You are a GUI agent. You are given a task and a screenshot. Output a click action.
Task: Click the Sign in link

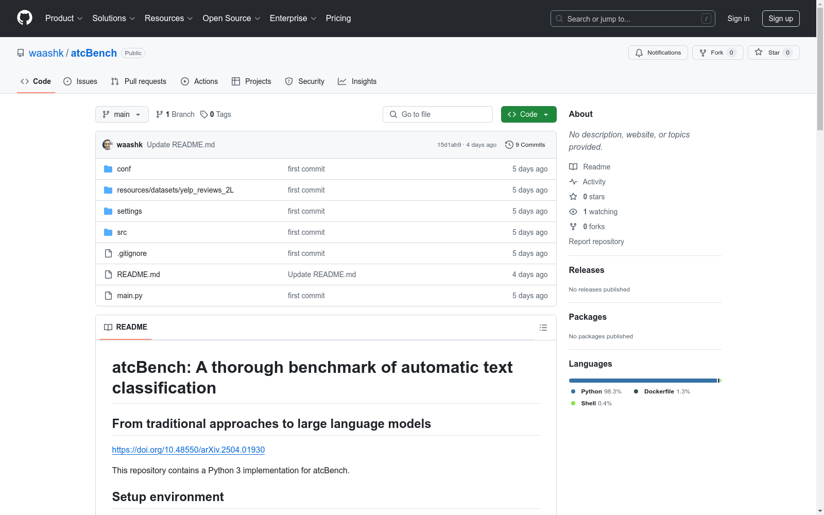tap(739, 19)
